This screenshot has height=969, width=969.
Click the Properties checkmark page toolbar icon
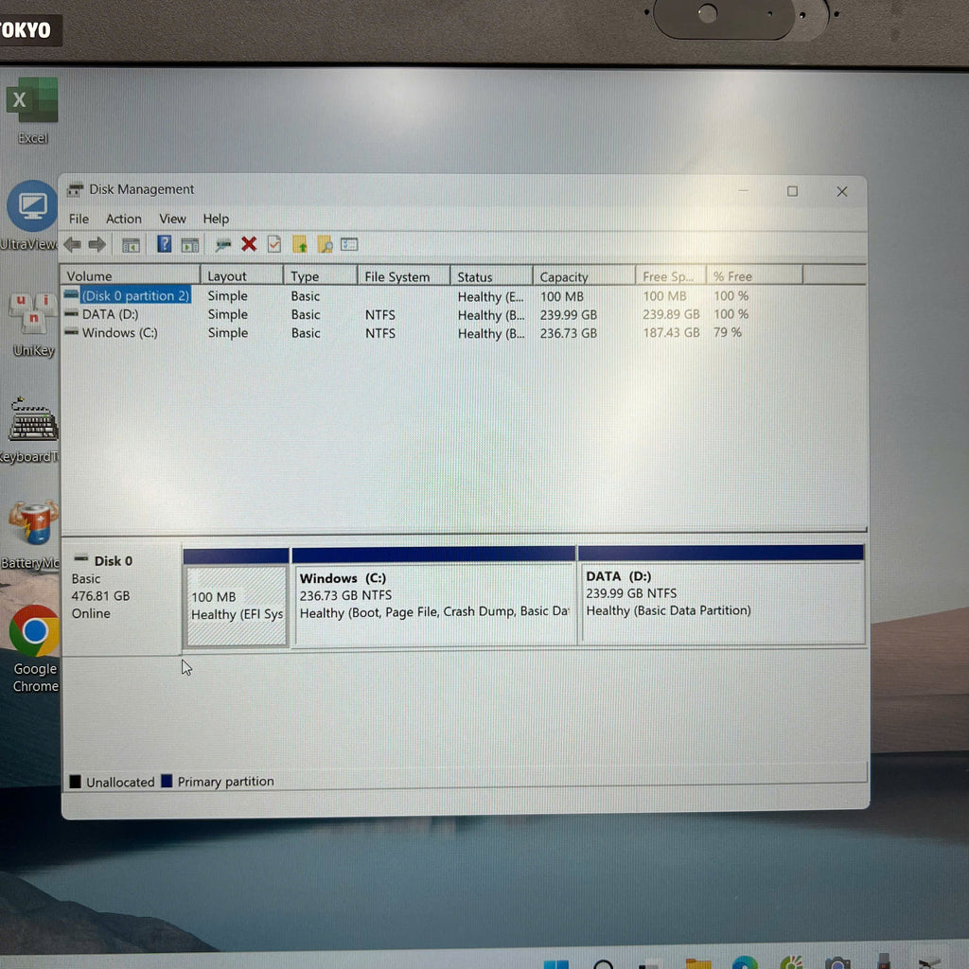[274, 244]
